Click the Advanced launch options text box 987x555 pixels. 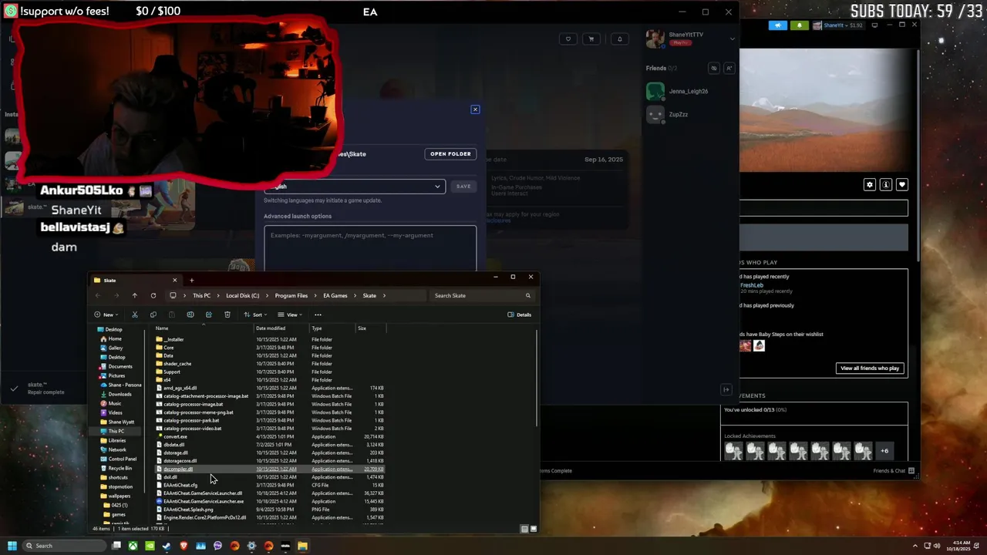[x=370, y=248]
